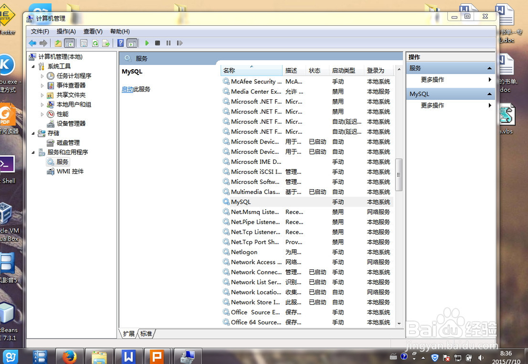This screenshot has width=528, height=364.
Task: Select the Netlogon service row
Action: coord(307,252)
